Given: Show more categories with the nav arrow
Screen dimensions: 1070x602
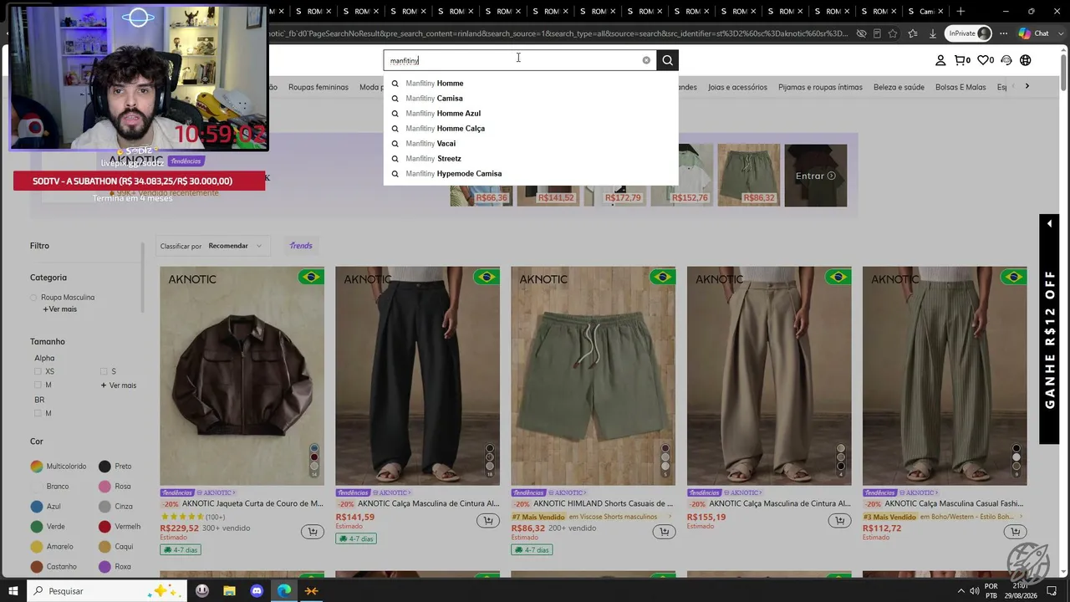Looking at the screenshot, I should (1027, 86).
